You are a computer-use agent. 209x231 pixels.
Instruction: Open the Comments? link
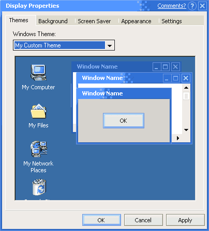172,6
